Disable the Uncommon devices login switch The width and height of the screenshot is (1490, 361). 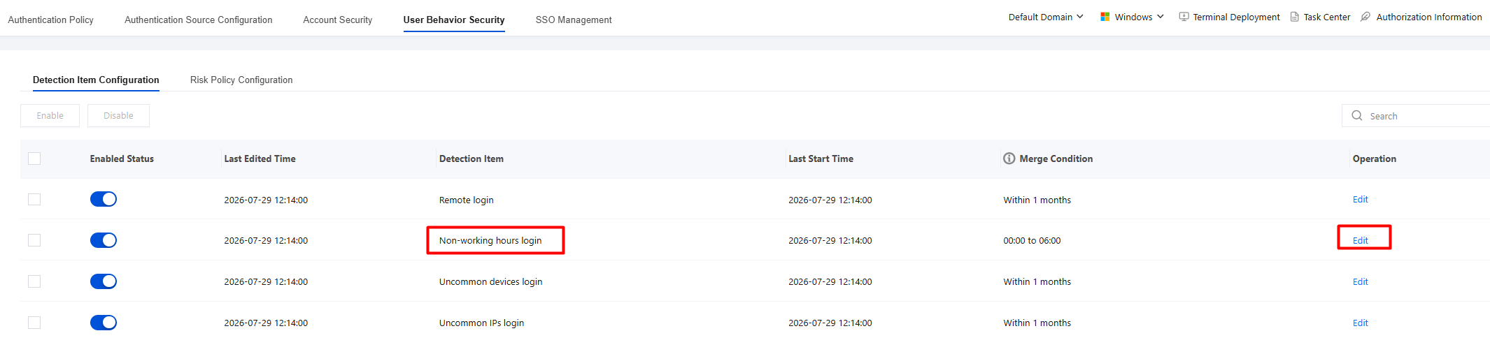pyautogui.click(x=104, y=281)
